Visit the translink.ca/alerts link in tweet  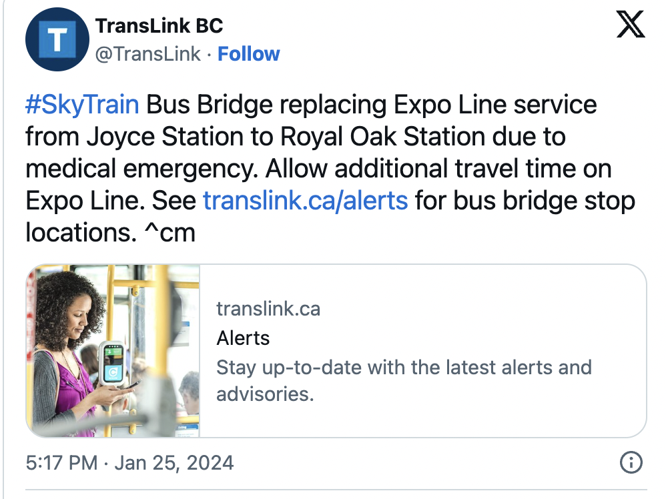point(306,200)
